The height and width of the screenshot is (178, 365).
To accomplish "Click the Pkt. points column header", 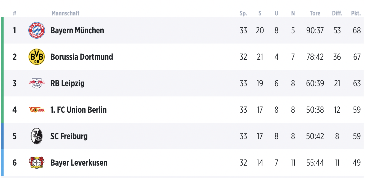I will click(x=356, y=13).
